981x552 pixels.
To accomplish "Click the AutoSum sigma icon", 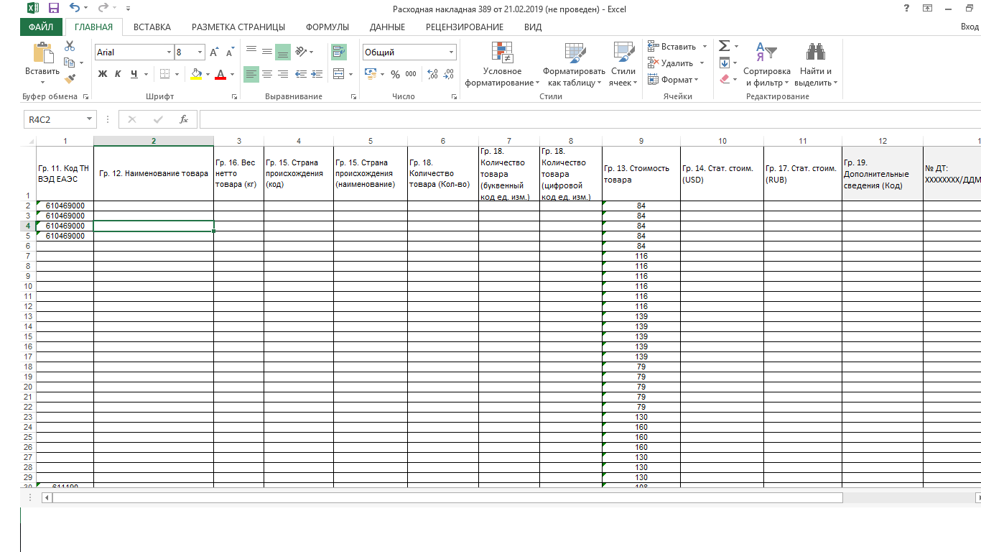I will pos(724,46).
